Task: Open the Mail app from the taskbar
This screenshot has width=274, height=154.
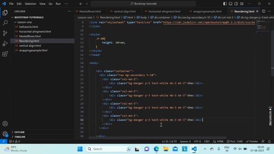Action: pyautogui.click(x=175, y=149)
